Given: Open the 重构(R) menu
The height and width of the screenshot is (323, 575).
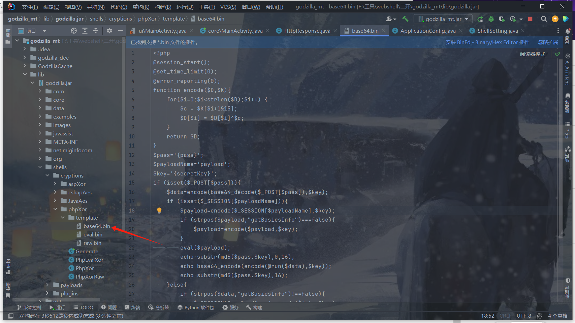Looking at the screenshot, I should click(141, 7).
